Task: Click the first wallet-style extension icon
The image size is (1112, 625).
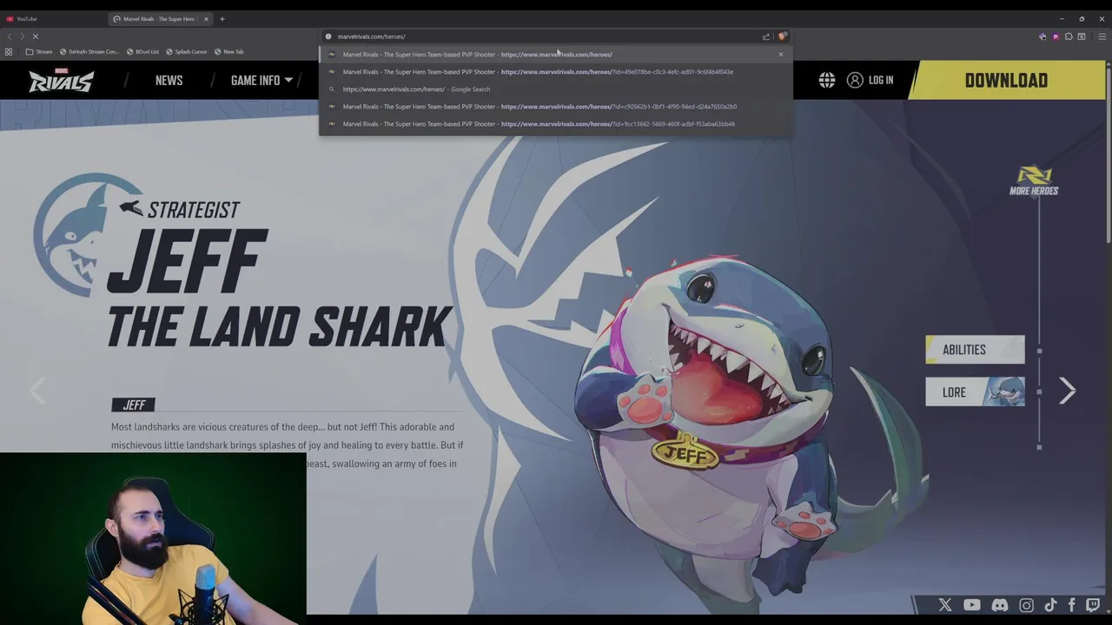Action: click(x=1042, y=36)
